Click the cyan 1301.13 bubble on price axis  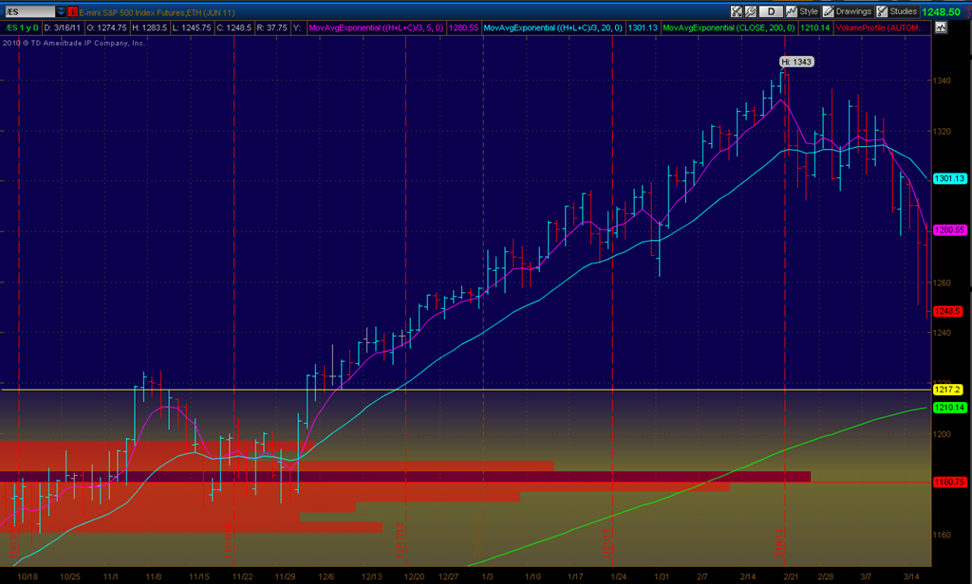coord(949,178)
